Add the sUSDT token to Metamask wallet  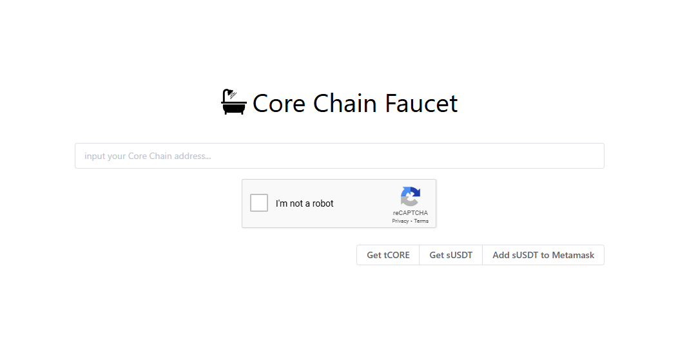pos(543,255)
